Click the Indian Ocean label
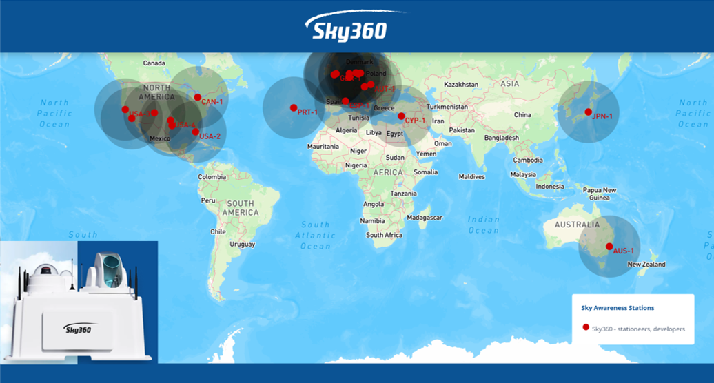 point(484,225)
